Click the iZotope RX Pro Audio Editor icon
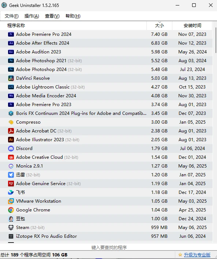Screen dimensions: 217x259 click(x=11, y=236)
